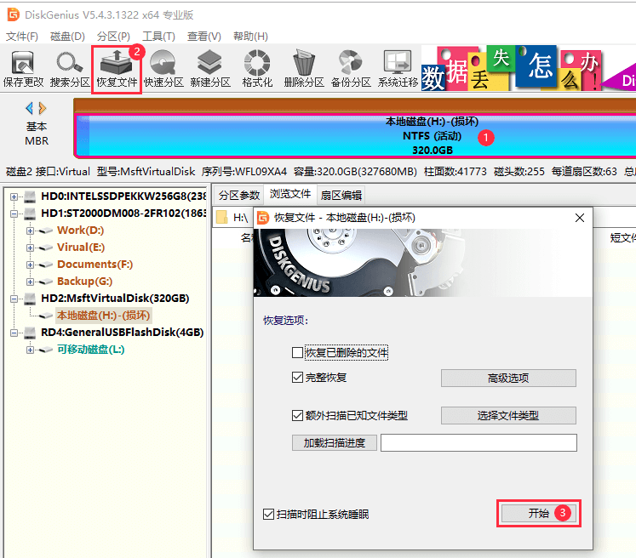Screen dimensions: 636x558
Task: Select 本地磁盘(H:)-(损坏) in the tree
Action: click(x=103, y=316)
